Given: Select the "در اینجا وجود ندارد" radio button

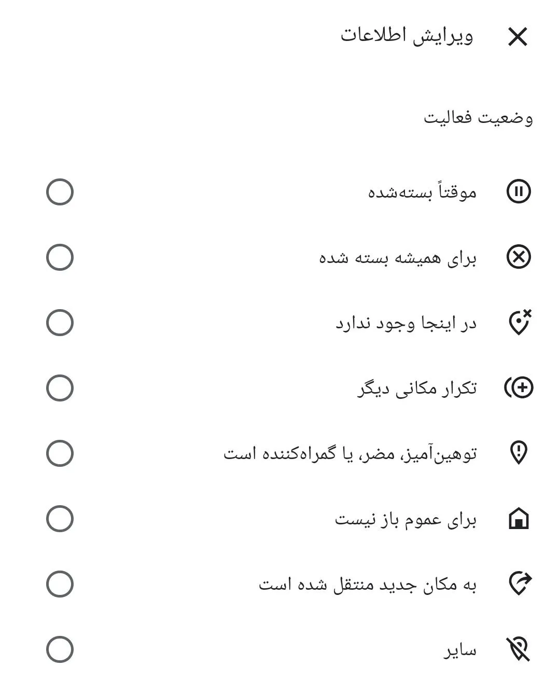Looking at the screenshot, I should 60,323.
